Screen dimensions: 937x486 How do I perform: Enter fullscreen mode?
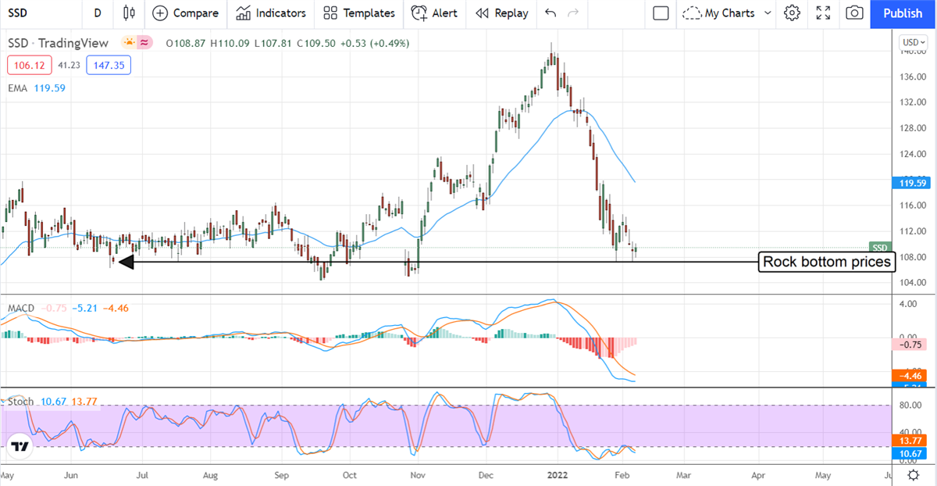coord(823,13)
